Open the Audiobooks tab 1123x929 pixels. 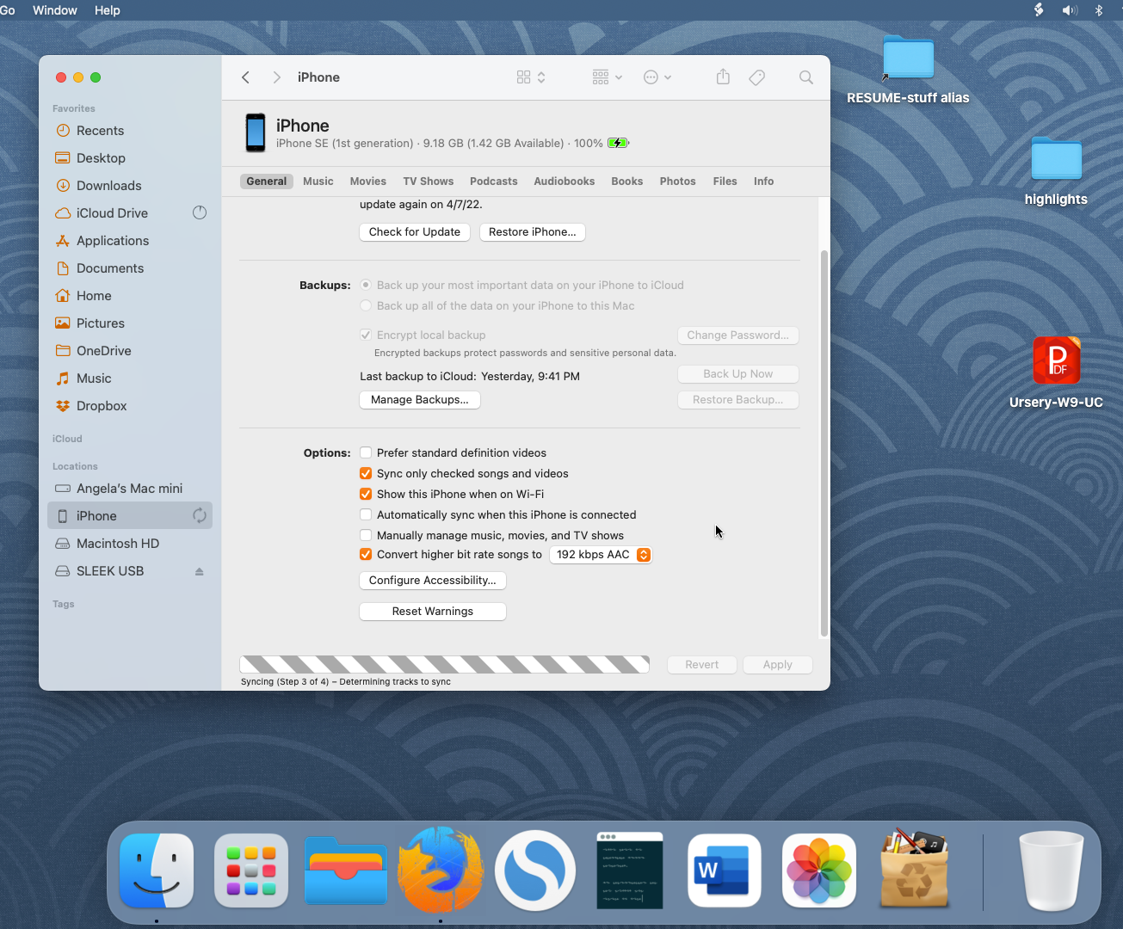click(565, 181)
